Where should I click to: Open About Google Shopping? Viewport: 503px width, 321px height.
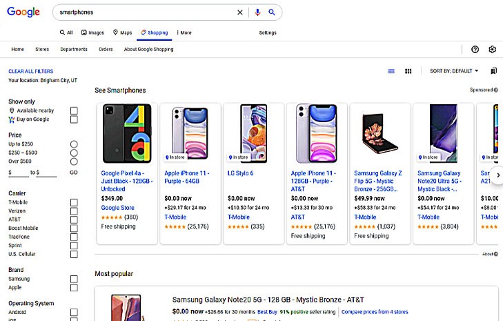[x=148, y=49]
